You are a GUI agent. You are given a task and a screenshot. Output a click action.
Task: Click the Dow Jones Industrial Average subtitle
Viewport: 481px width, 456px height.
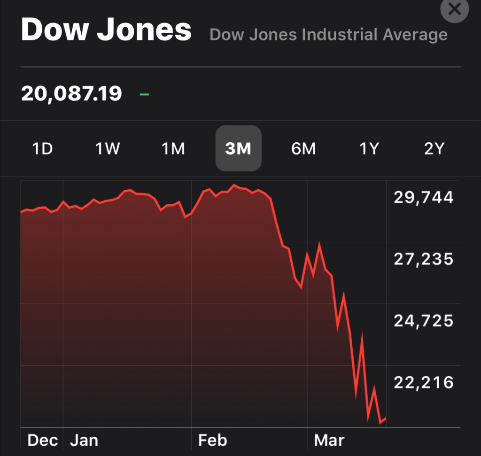tap(328, 35)
